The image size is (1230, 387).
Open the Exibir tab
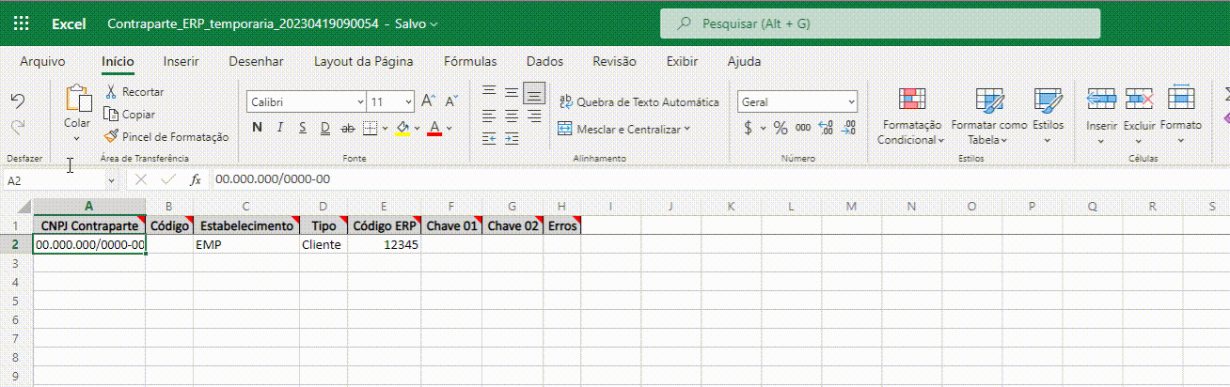[x=682, y=61]
